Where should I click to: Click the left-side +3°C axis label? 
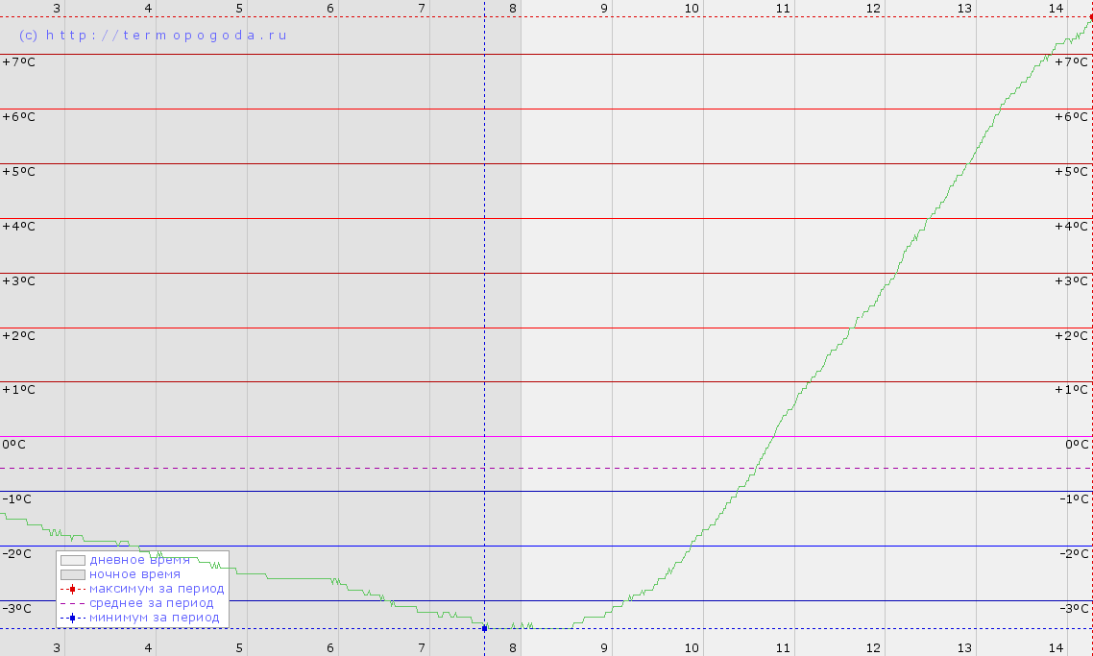(17, 281)
